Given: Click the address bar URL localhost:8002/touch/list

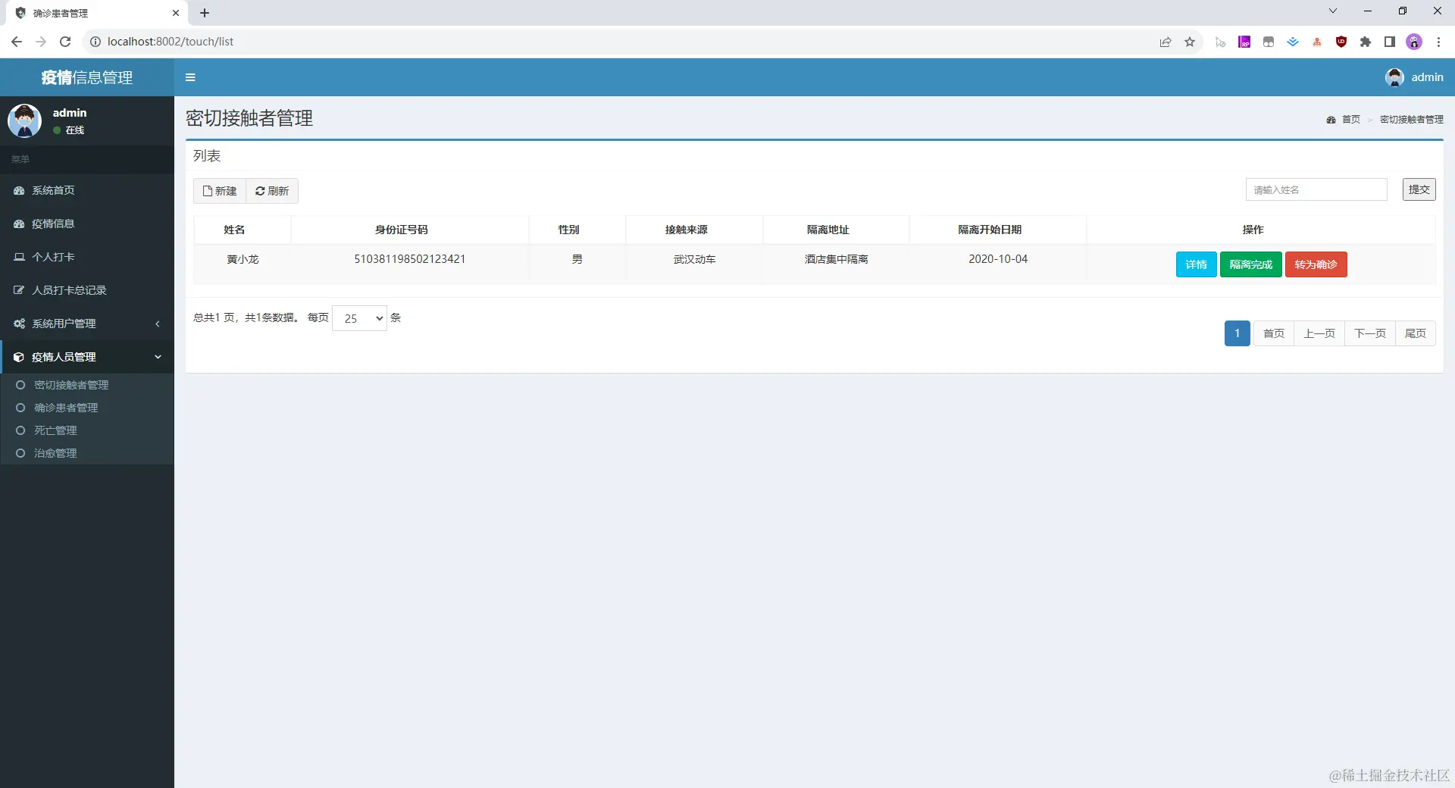Looking at the screenshot, I should click(171, 42).
